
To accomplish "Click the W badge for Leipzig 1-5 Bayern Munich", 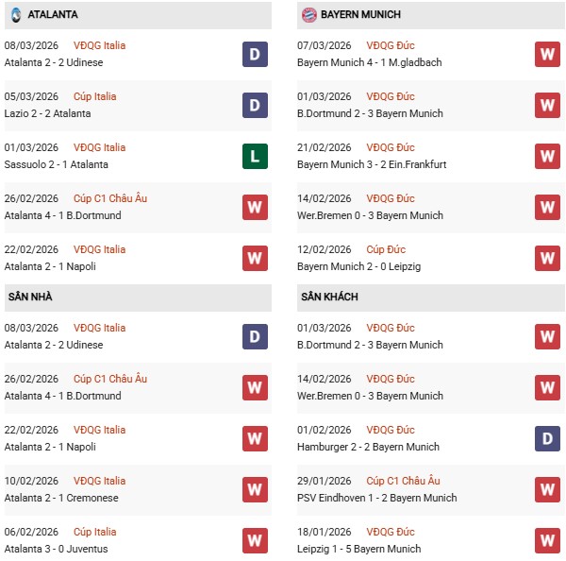I will [547, 540].
